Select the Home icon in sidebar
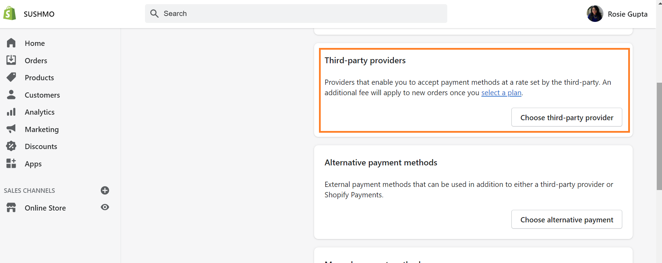The height and width of the screenshot is (263, 662). coord(11,43)
